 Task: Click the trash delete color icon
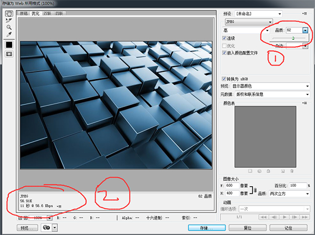click(292, 171)
